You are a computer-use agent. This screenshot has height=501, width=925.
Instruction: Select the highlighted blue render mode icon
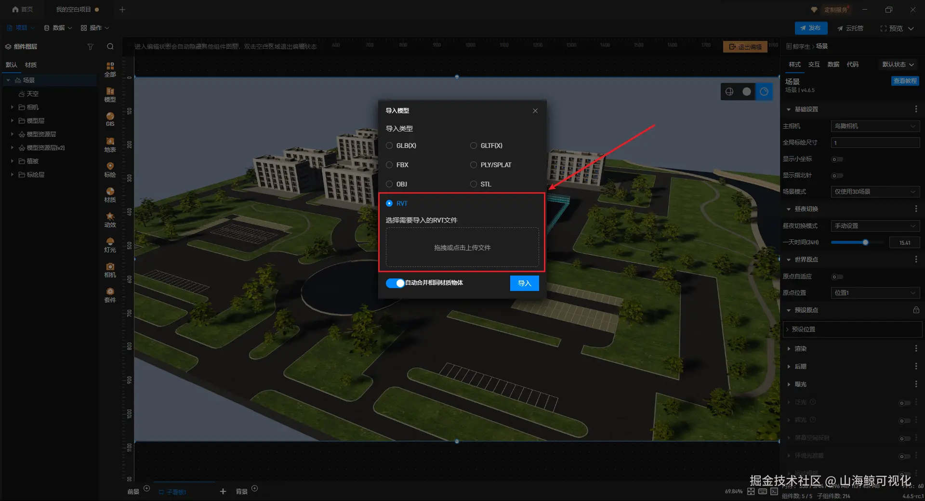pos(764,92)
